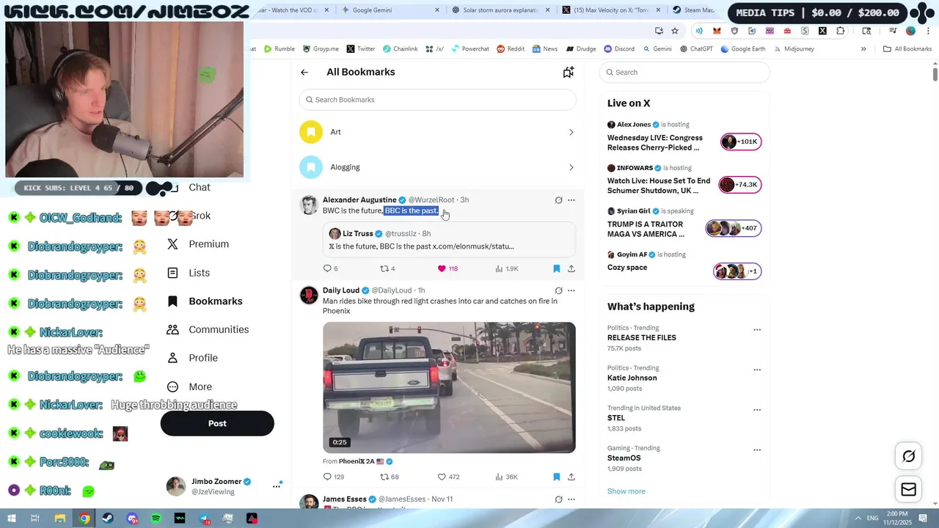View analytics showing 36K on Daily Loud post
This screenshot has width=939, height=528.
point(506,477)
